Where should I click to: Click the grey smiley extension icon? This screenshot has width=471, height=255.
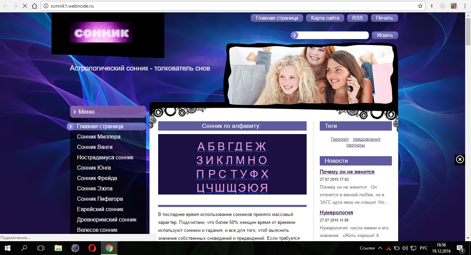[442, 6]
